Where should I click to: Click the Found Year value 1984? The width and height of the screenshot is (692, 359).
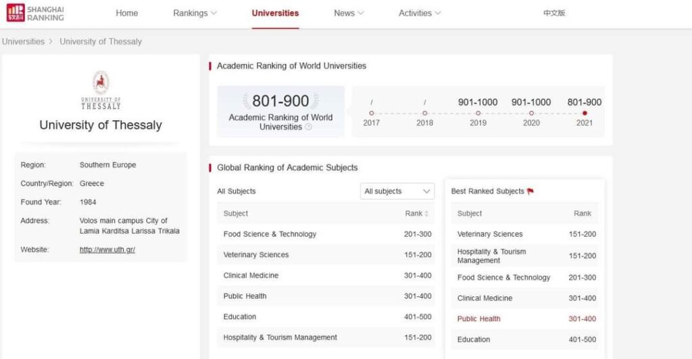pos(88,202)
